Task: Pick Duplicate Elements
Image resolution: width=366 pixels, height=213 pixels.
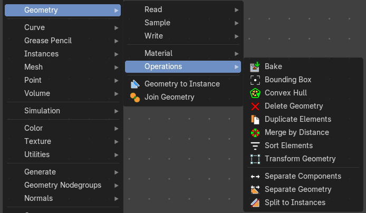Action: click(x=303, y=119)
